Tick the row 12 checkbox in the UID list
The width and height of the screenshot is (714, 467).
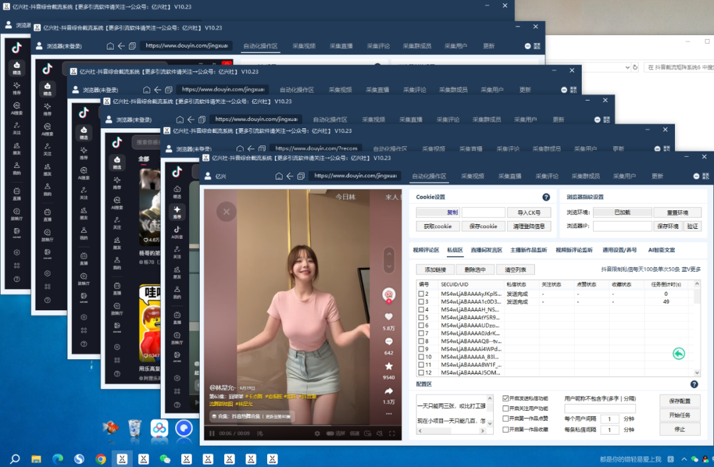click(421, 372)
